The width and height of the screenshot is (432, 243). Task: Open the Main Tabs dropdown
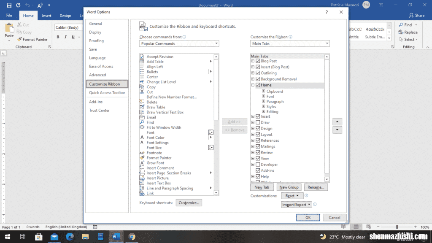point(290,43)
